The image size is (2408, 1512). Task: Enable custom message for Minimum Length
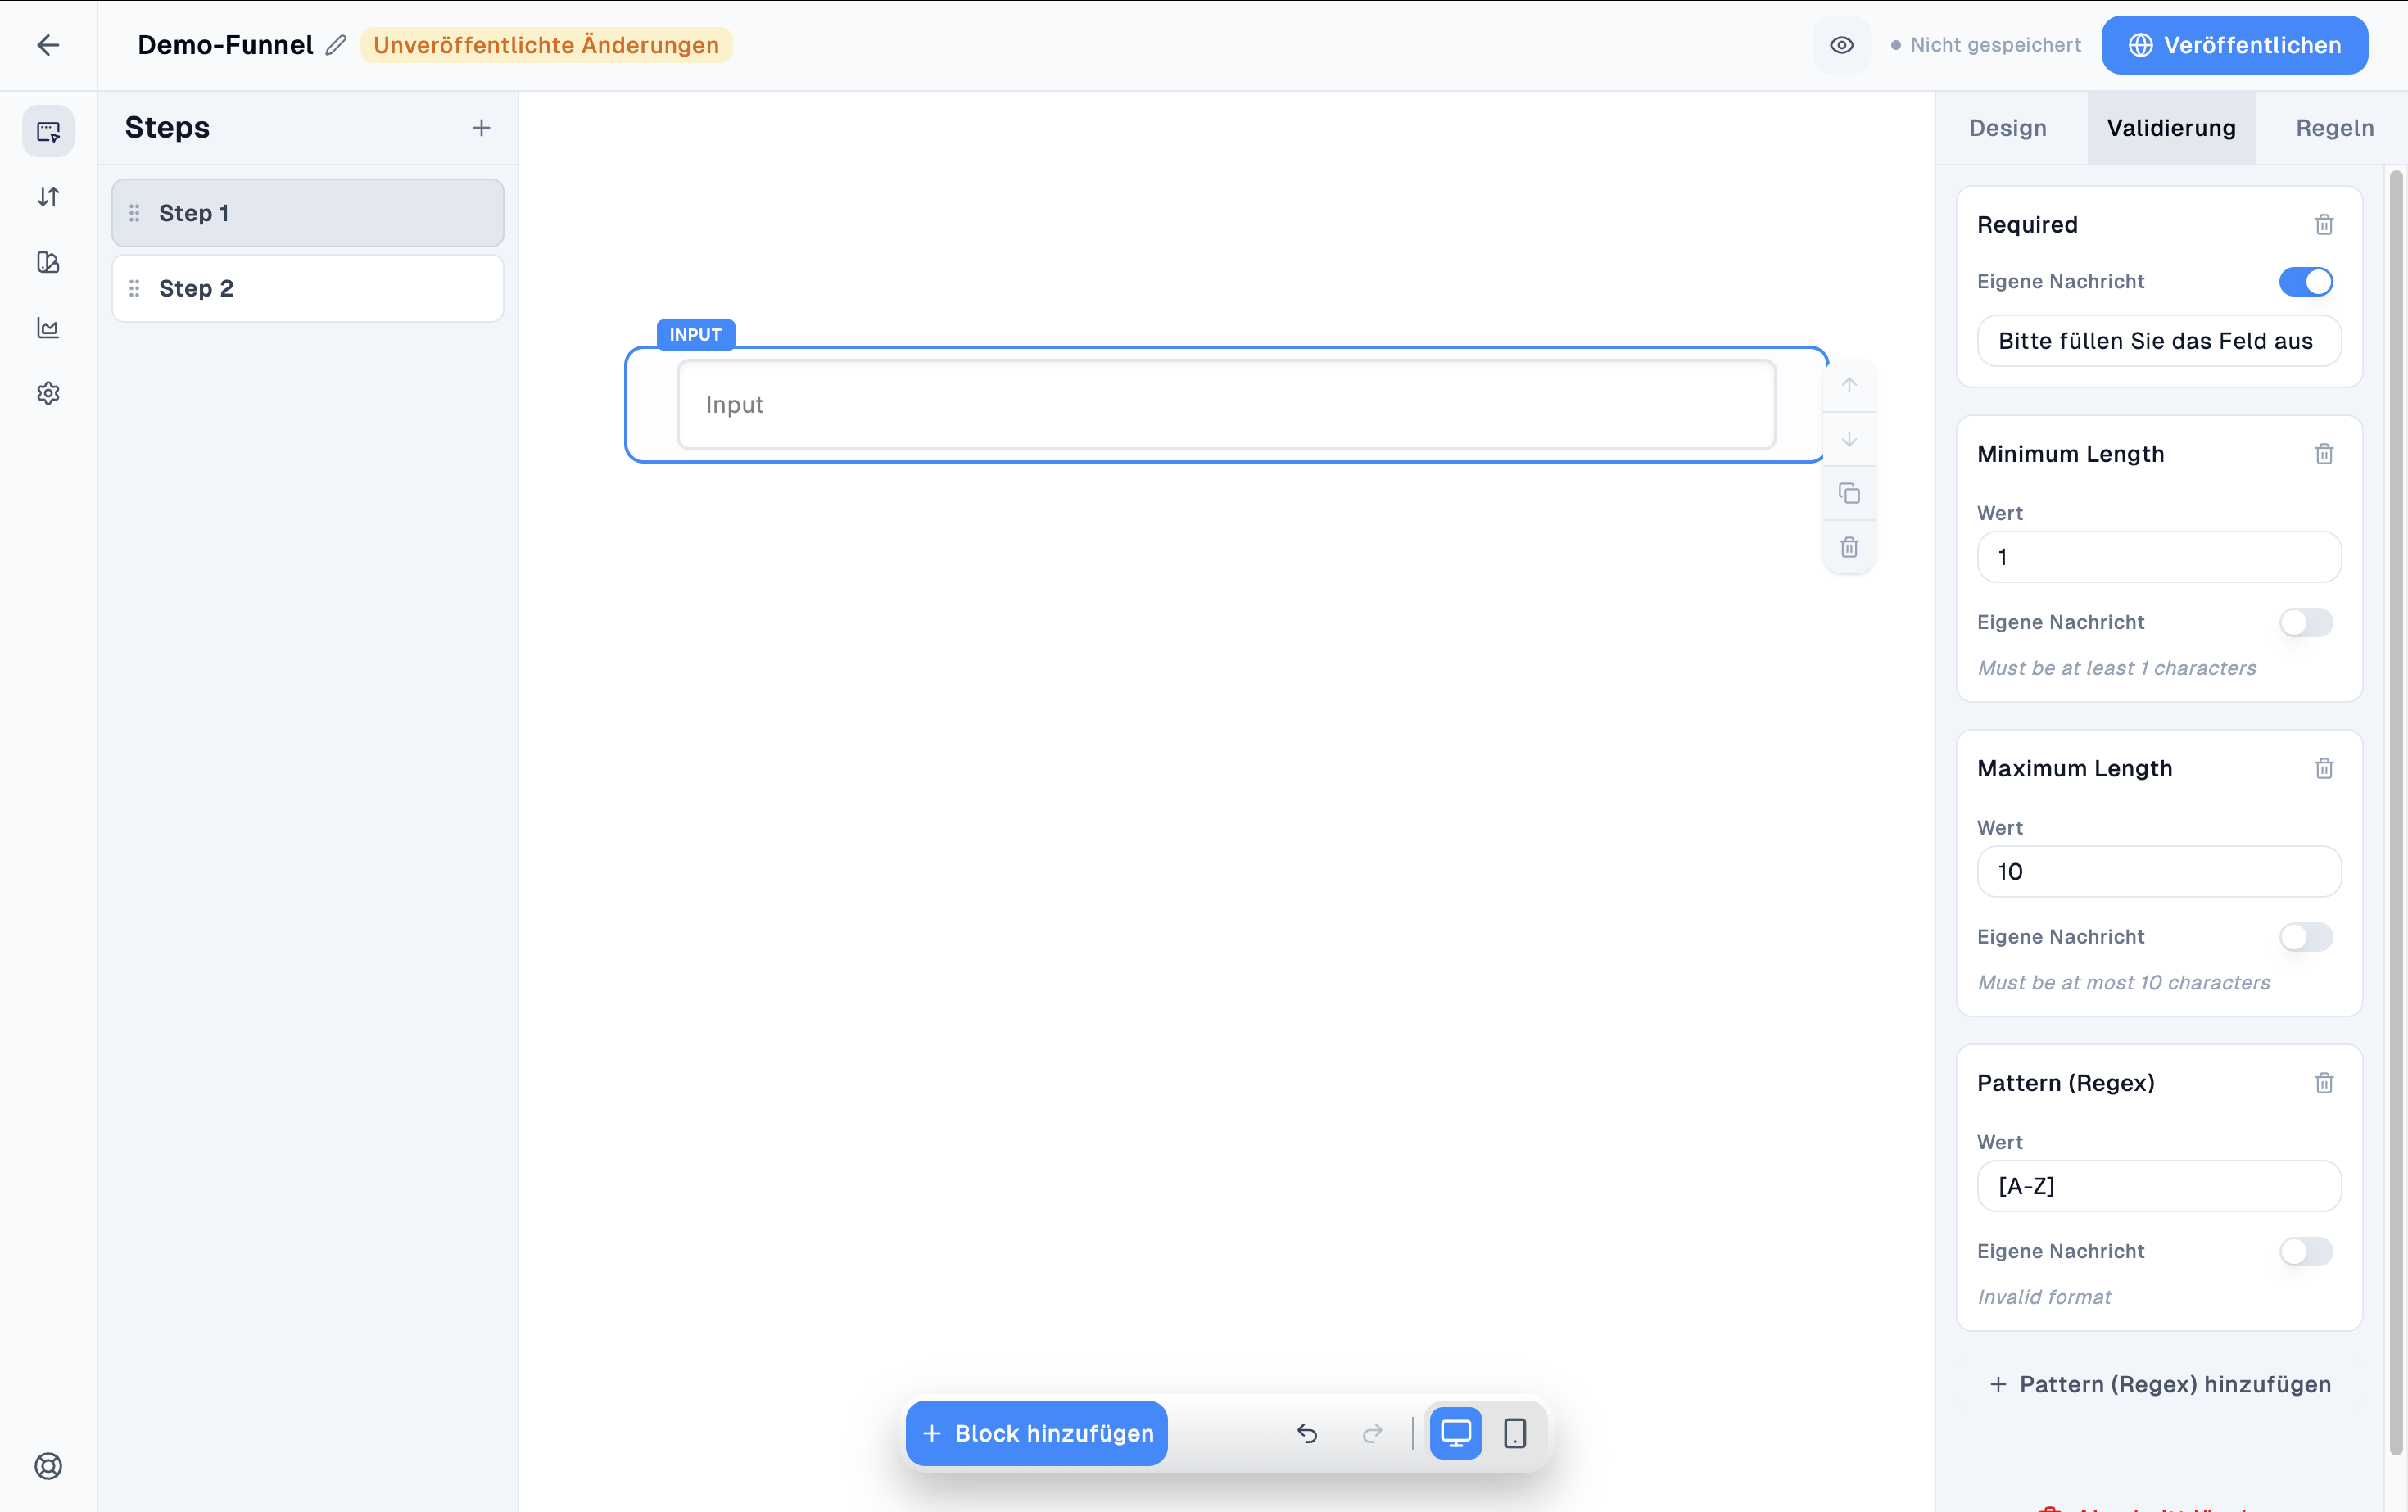[2306, 622]
